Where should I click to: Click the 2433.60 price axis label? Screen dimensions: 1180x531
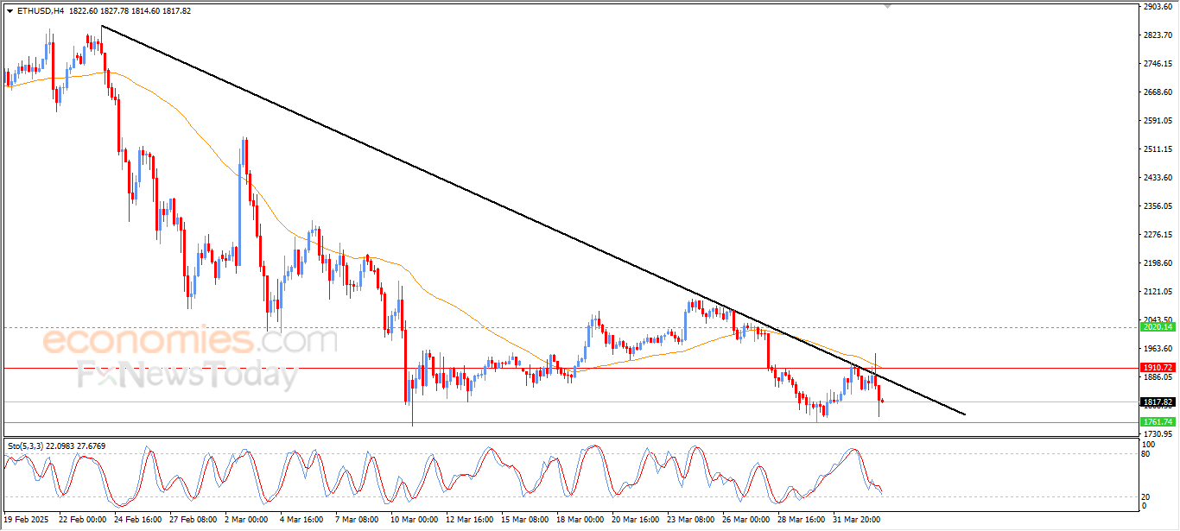[x=1157, y=178]
